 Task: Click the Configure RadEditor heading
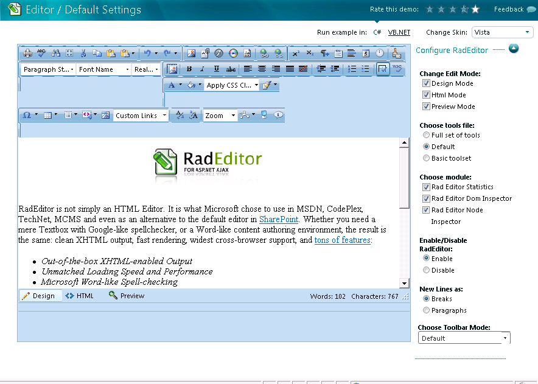point(452,50)
